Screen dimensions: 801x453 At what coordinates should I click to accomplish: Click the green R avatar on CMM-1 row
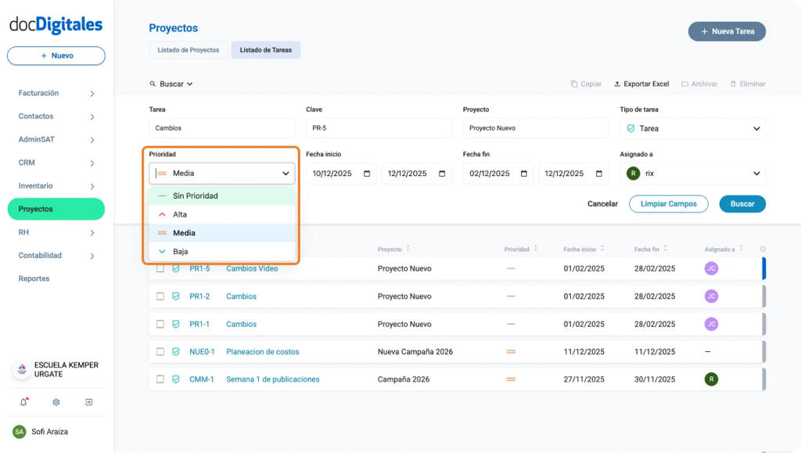point(711,379)
